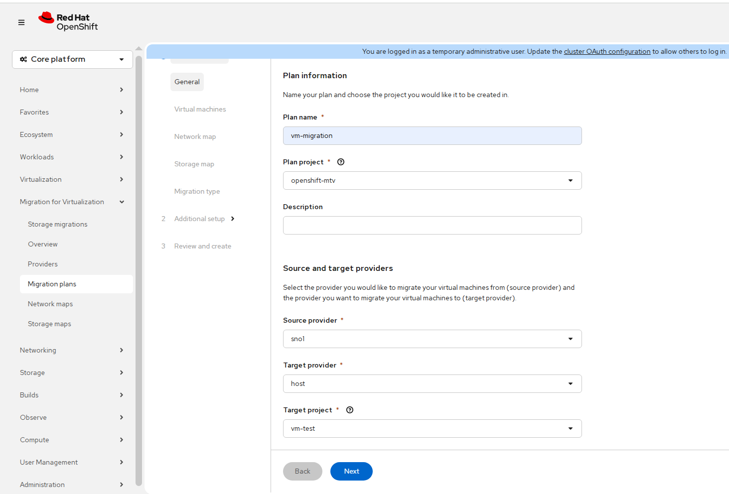Open the Target project dropdown
Image resolution: width=729 pixels, height=494 pixels.
(432, 429)
